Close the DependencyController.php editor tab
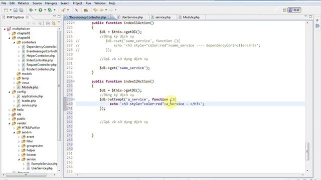321x180 pixels. click(x=109, y=17)
